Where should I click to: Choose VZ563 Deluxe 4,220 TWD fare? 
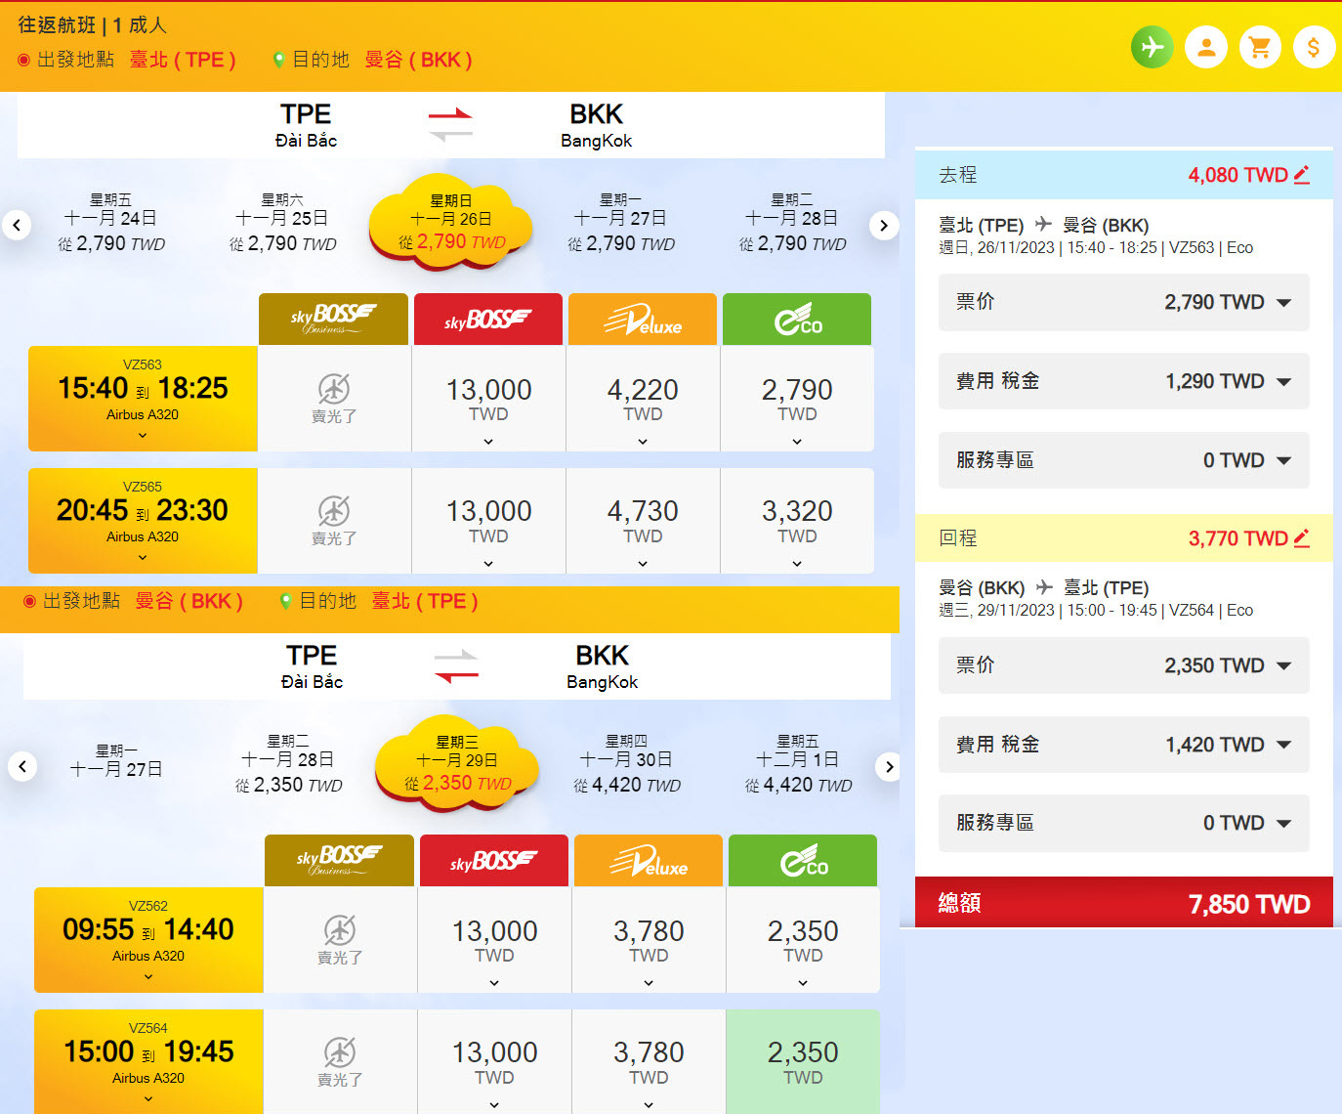pos(643,399)
